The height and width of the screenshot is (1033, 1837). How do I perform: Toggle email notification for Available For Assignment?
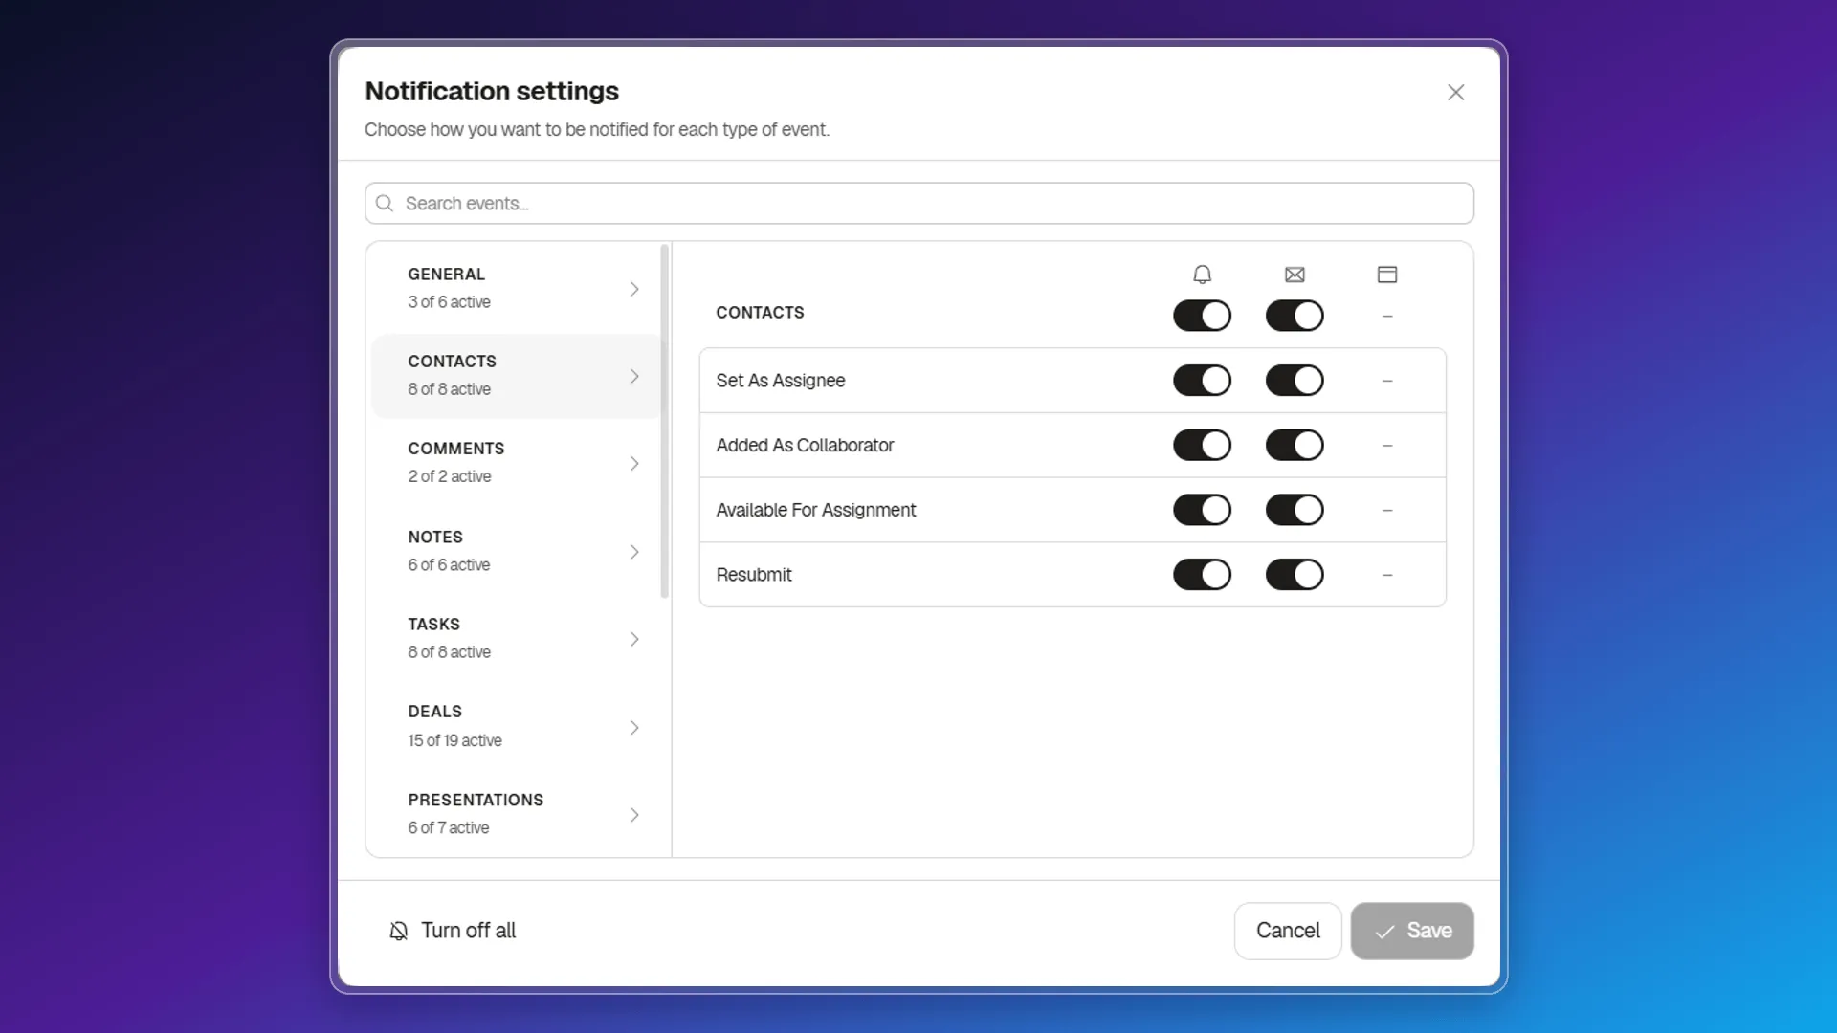coord(1295,510)
